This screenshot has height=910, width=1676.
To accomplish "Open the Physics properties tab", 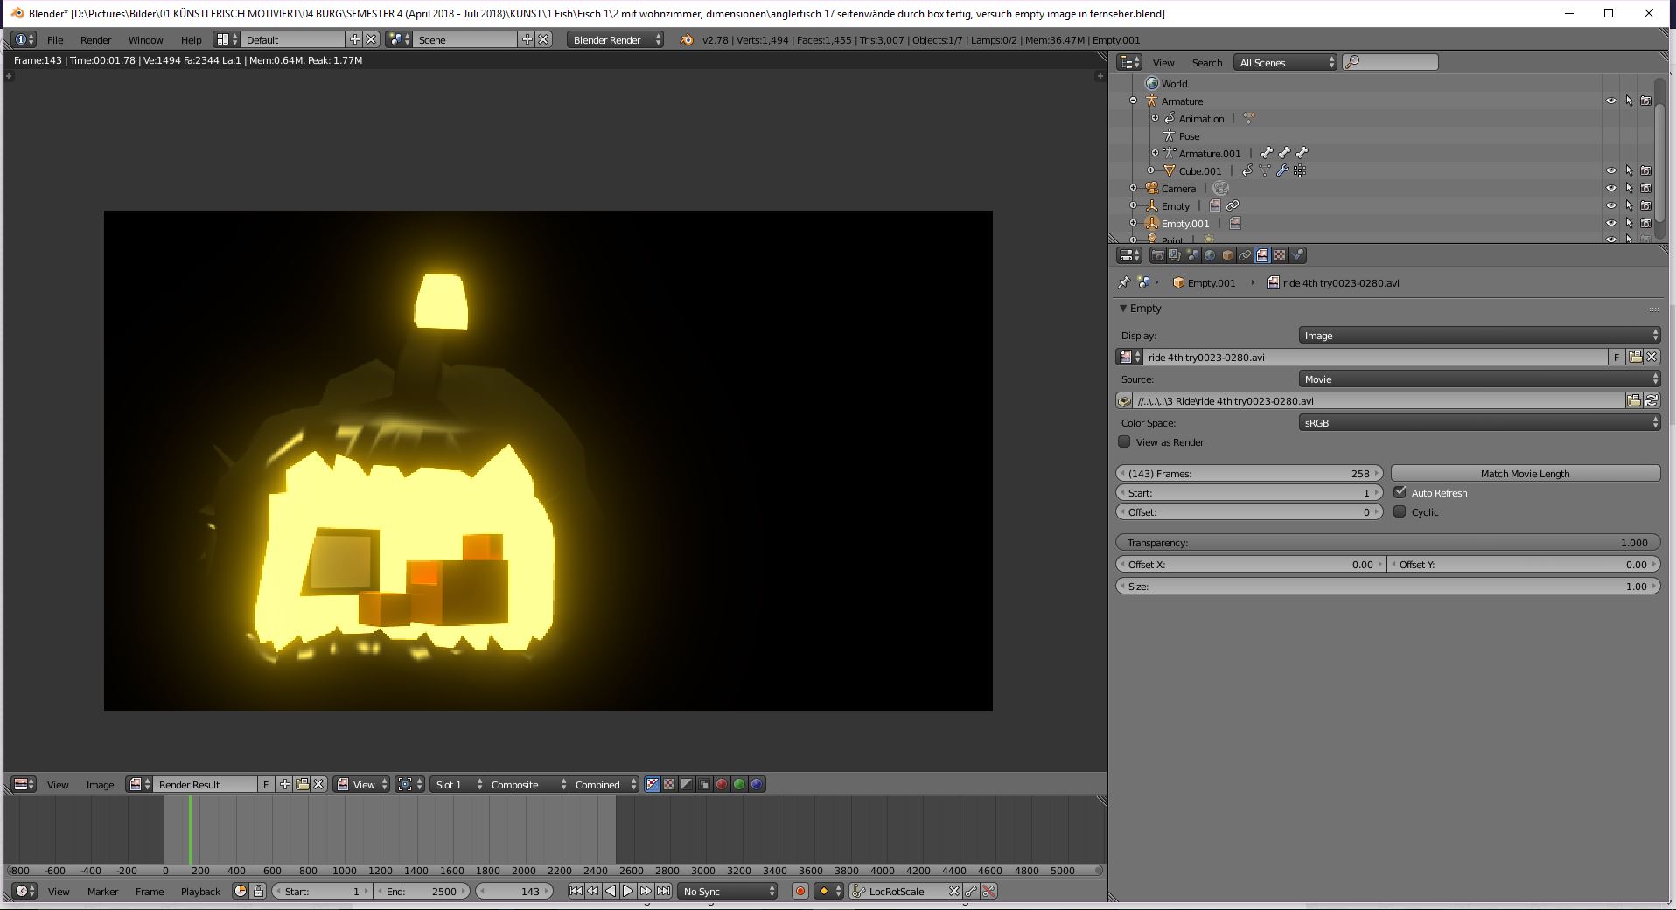I will click(x=1298, y=255).
